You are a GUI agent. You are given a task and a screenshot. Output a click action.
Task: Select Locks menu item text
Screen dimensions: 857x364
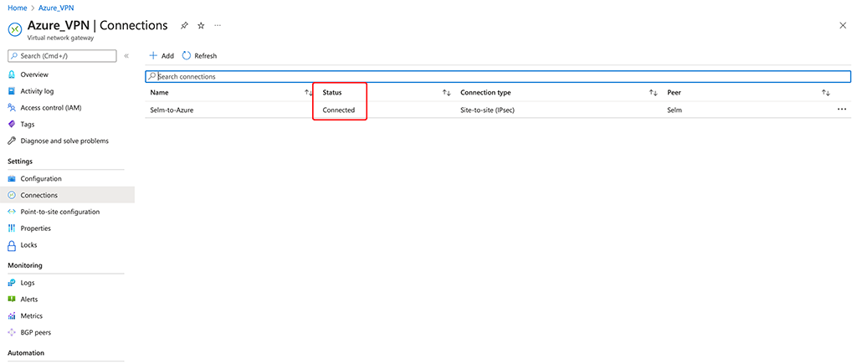29,245
